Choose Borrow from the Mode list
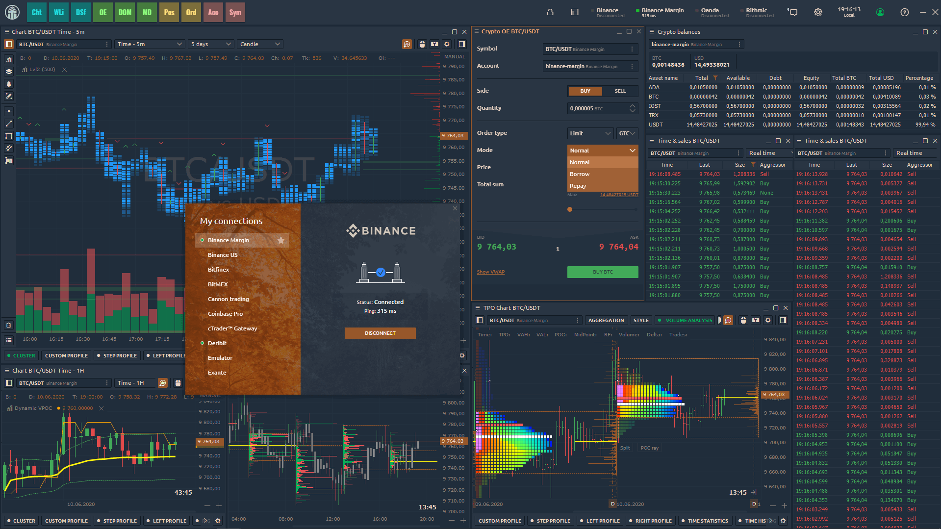Image resolution: width=941 pixels, height=529 pixels. click(x=603, y=174)
